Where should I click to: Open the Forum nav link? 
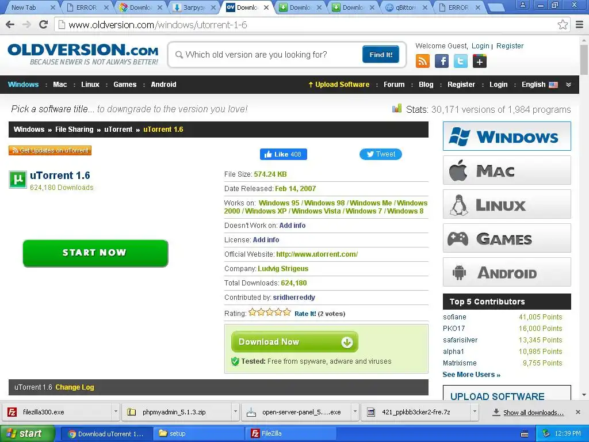[394, 85]
